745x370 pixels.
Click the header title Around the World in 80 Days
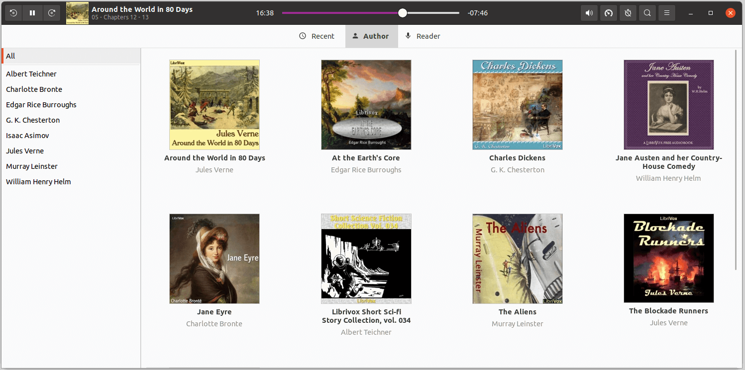(142, 9)
